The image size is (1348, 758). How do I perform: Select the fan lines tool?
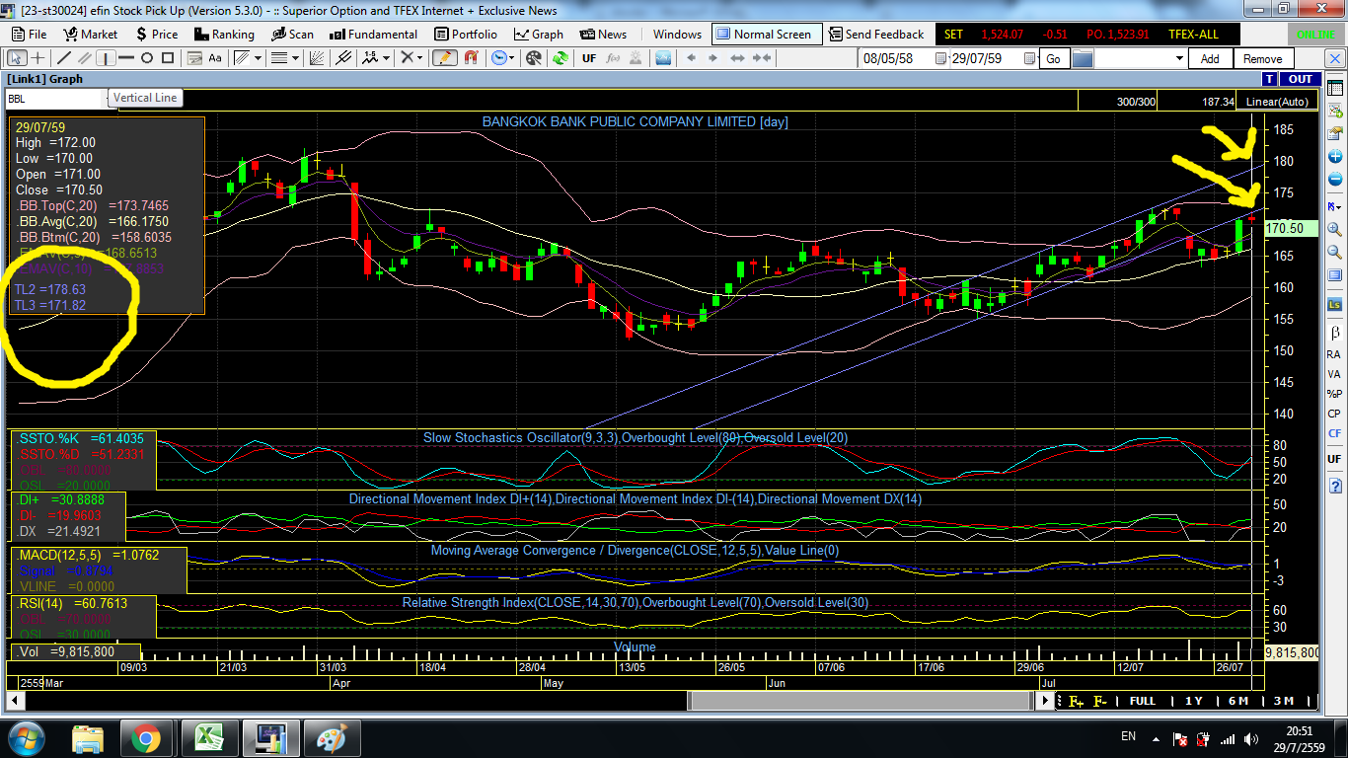[318, 58]
